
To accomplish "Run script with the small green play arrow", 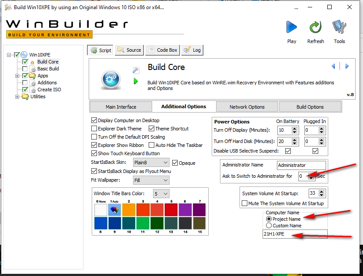I will (136, 81).
